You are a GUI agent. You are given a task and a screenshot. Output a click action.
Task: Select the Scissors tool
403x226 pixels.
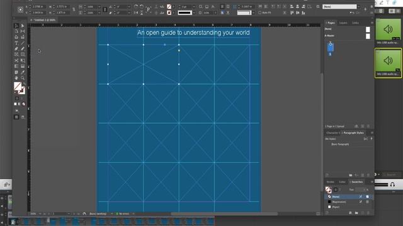(16, 60)
